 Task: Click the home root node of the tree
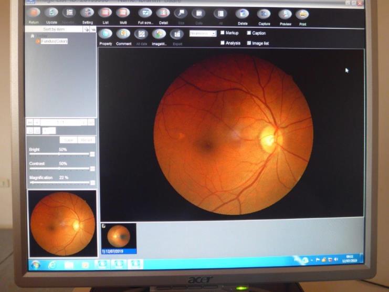32,36
